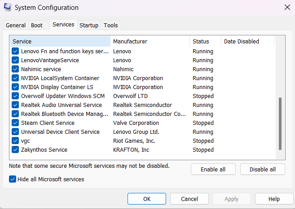Uncheck the Nahimic service checkbox
The width and height of the screenshot is (295, 209).
pos(15,69)
